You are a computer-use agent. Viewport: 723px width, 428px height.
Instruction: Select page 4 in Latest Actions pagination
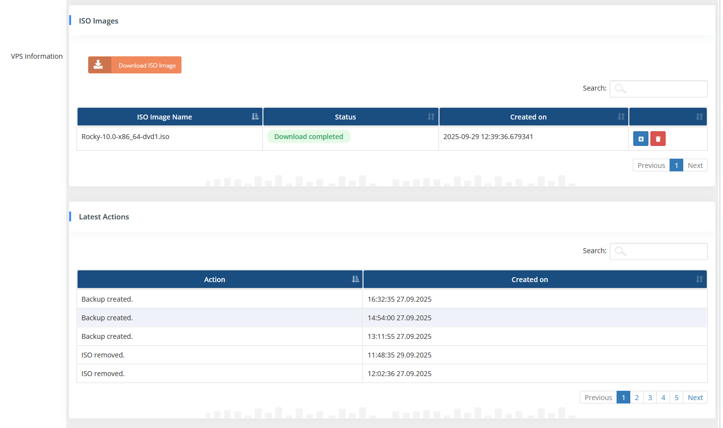point(663,398)
